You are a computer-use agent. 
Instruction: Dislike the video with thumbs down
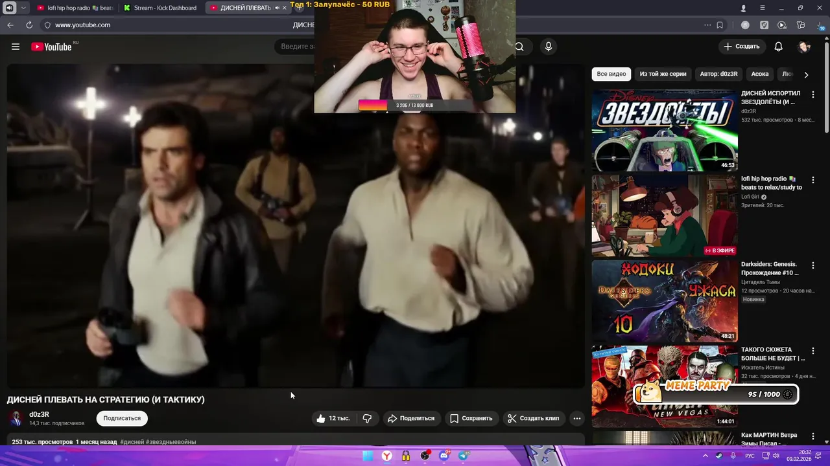click(x=367, y=419)
